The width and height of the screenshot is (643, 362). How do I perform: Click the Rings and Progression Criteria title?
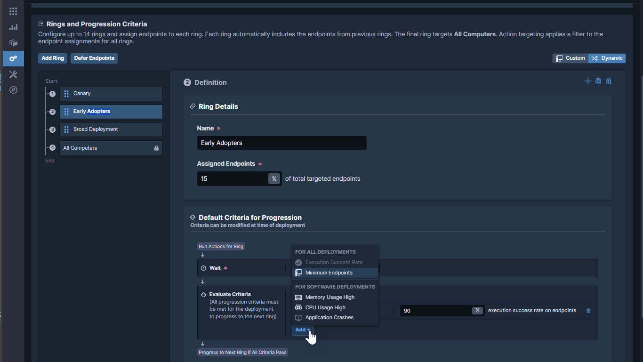click(96, 24)
